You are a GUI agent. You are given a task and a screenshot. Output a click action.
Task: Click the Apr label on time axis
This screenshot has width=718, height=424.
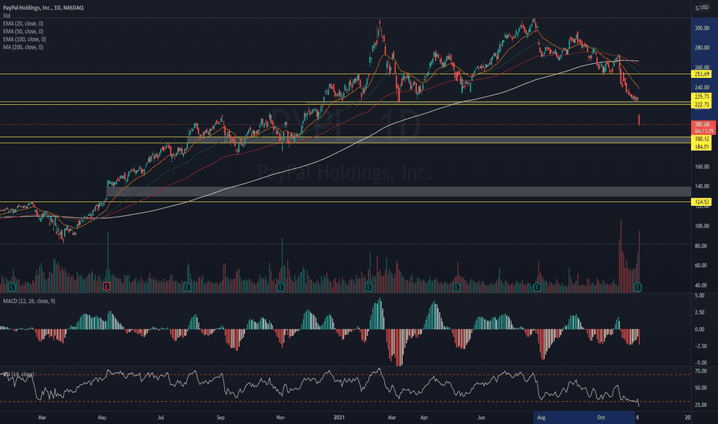[424, 417]
